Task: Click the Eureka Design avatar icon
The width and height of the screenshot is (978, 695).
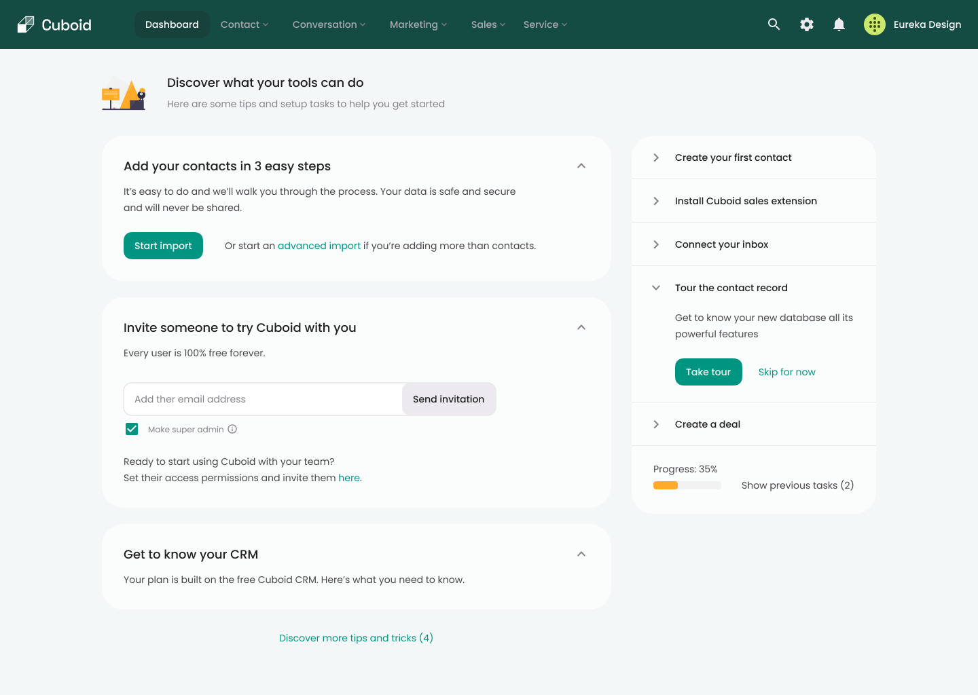Action: pyautogui.click(x=874, y=24)
